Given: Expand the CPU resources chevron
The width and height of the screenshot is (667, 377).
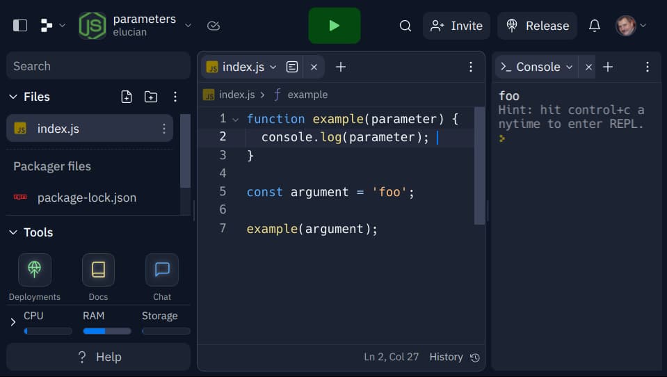Looking at the screenshot, I should [x=13, y=322].
